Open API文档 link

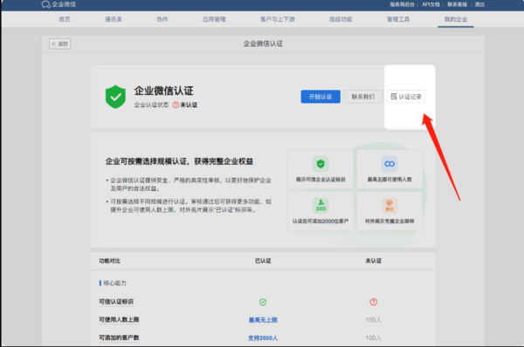431,4
